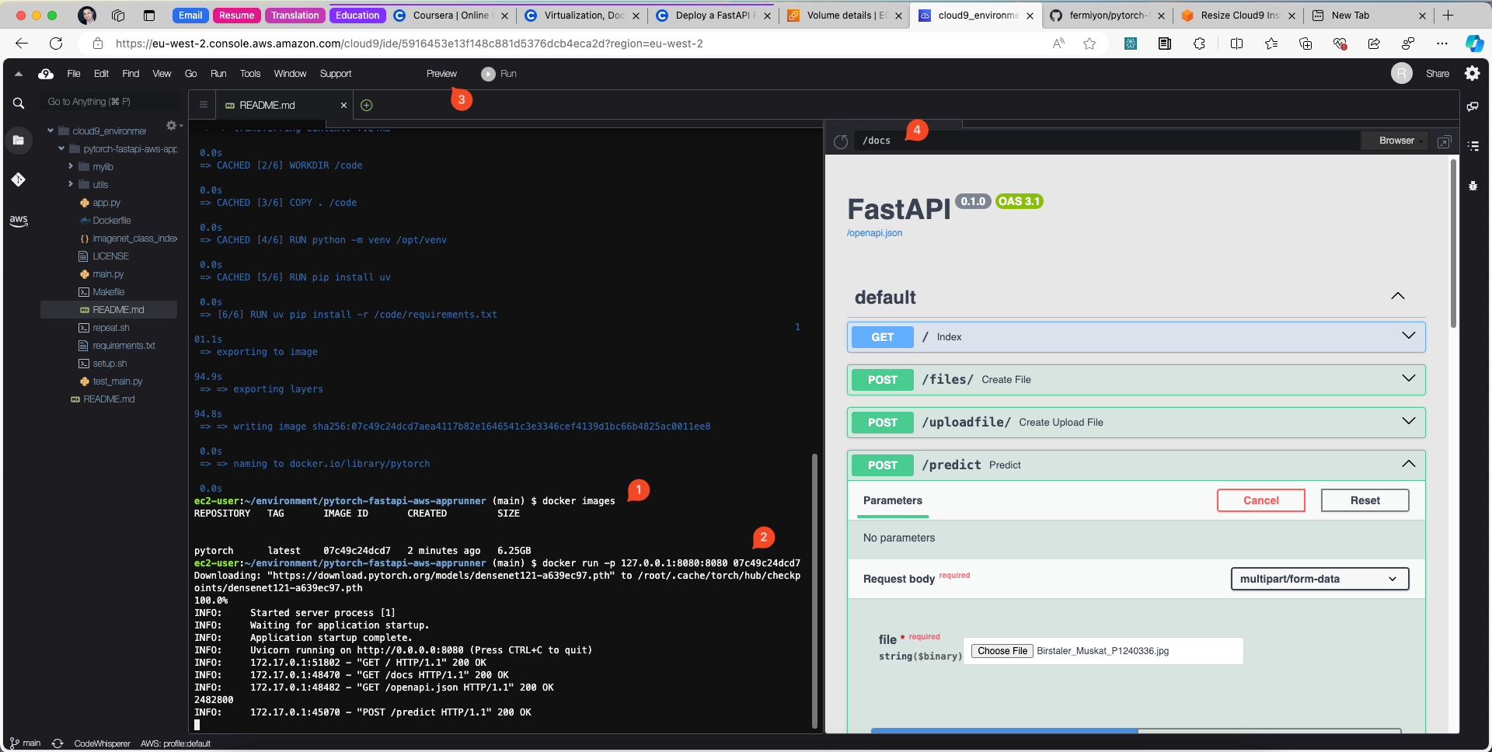
Task: Click the Share button
Action: [1438, 74]
